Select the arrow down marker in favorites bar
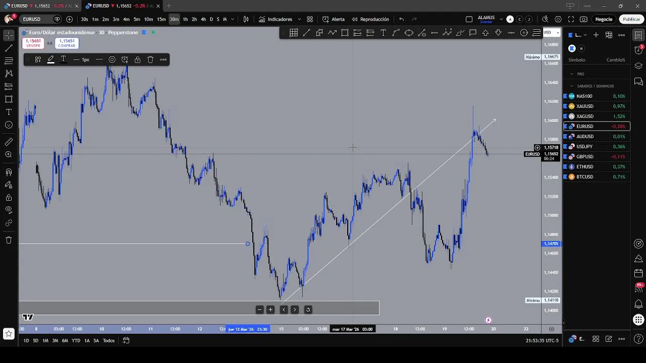This screenshot has height=363, width=646. [498, 33]
